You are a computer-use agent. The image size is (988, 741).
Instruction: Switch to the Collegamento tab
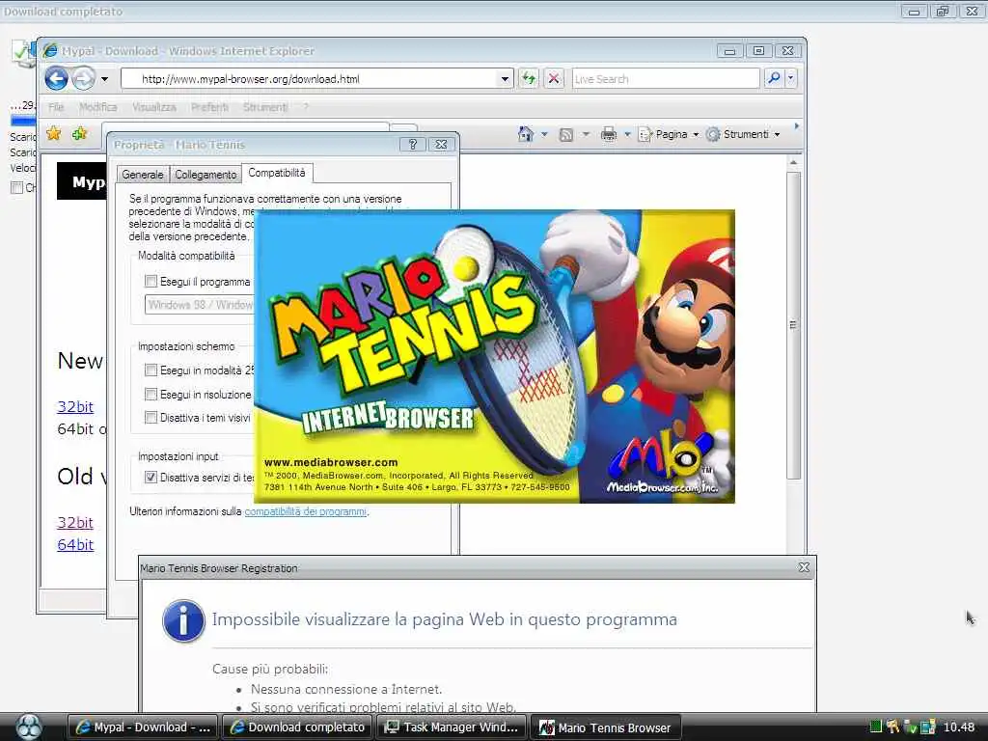click(x=206, y=175)
